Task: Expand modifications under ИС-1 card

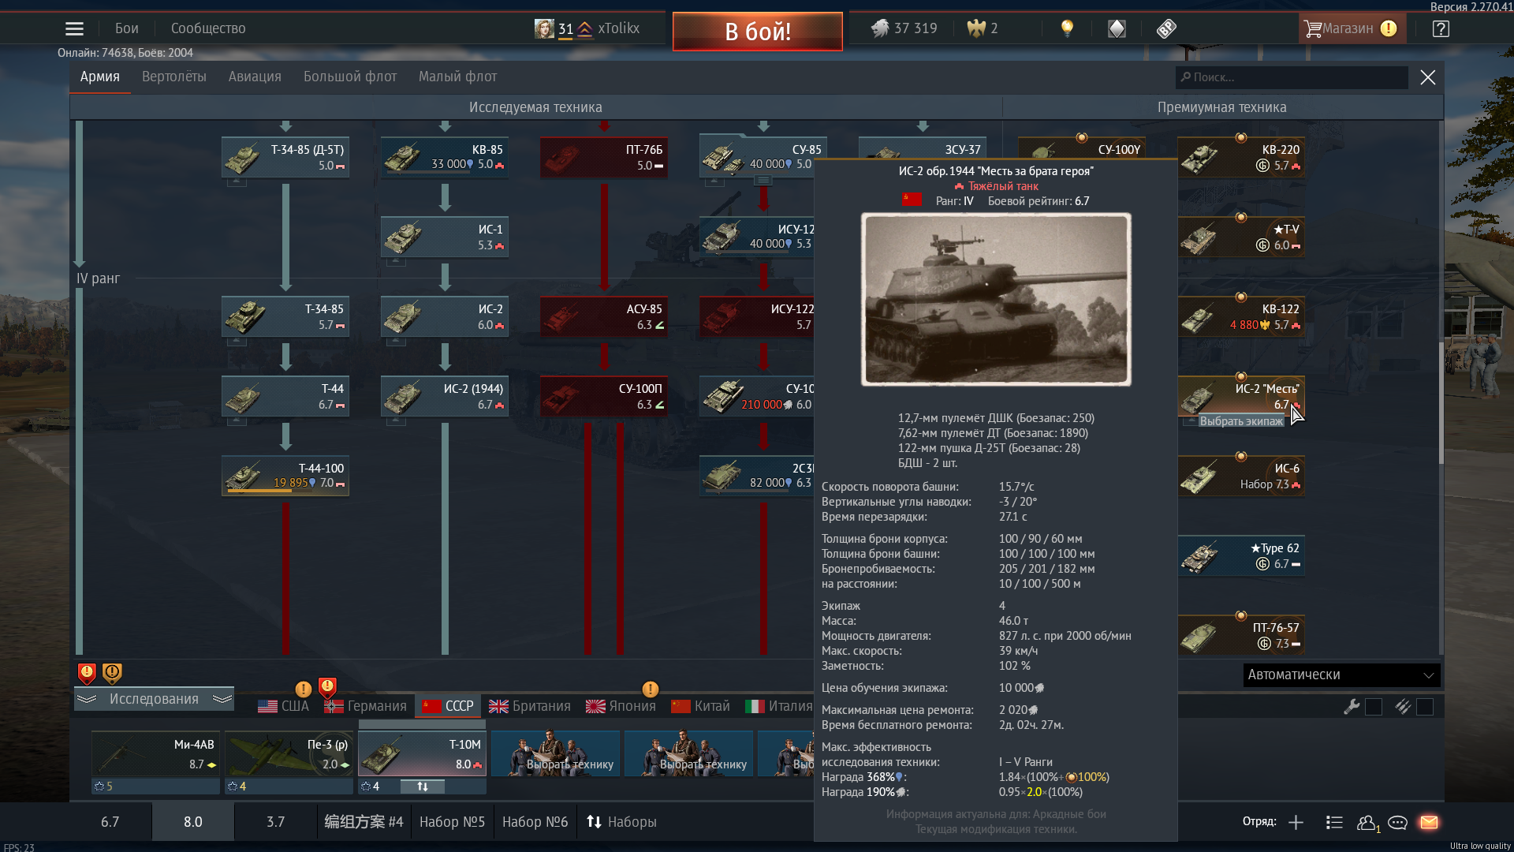Action: click(396, 262)
